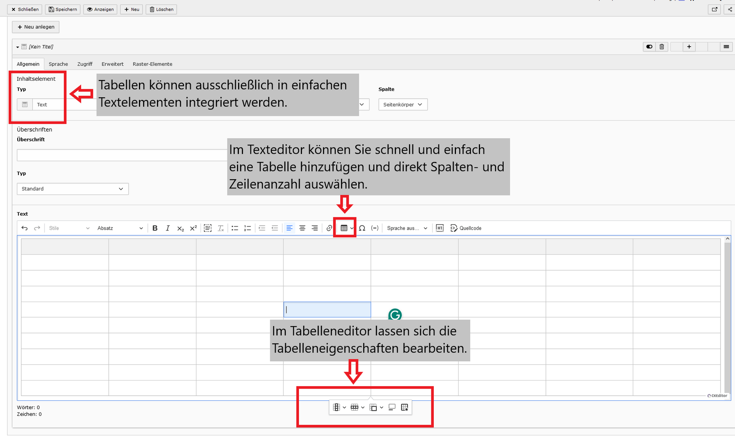Viewport: 735px width, 441px height.
Task: Apply subscript formatting
Action: [180, 228]
